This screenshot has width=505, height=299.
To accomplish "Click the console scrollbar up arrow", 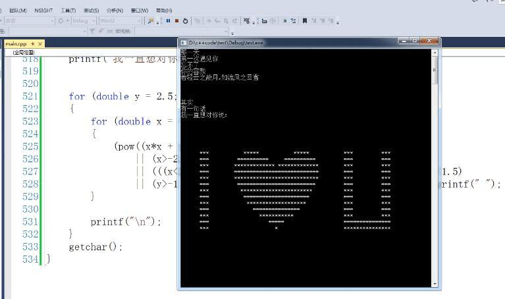I will tap(435, 52).
